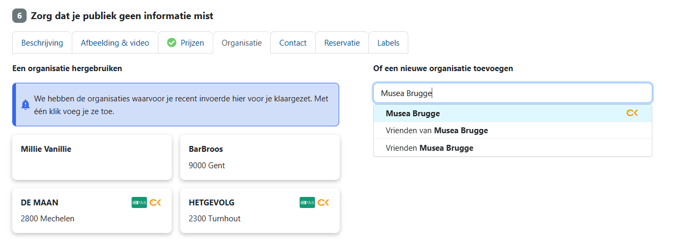Click the bell icon in the blue info box
This screenshot has width=680, height=242.
click(x=26, y=105)
